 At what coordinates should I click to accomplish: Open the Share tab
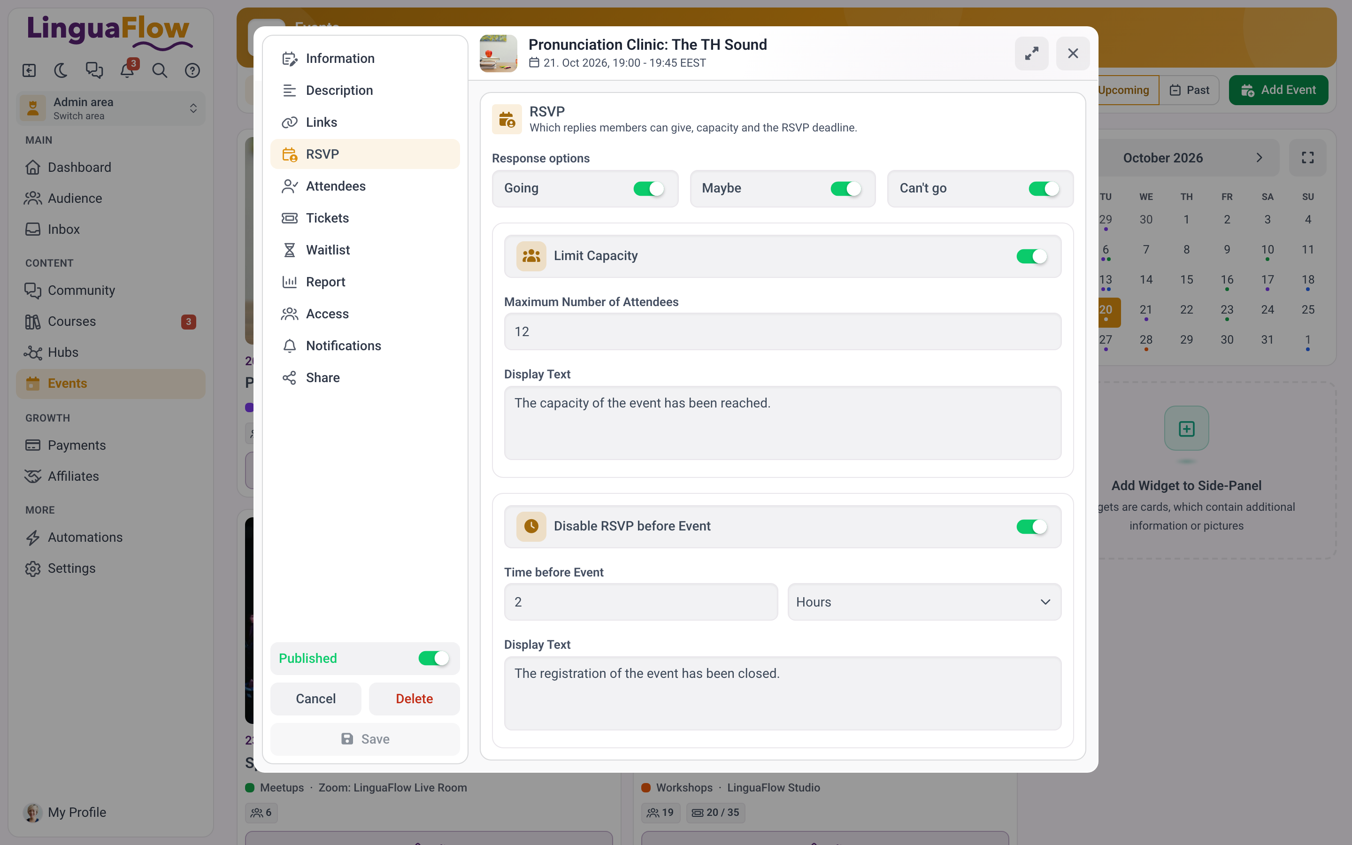pyautogui.click(x=365, y=378)
